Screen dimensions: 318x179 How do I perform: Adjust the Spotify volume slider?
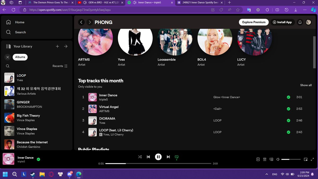coord(291,159)
